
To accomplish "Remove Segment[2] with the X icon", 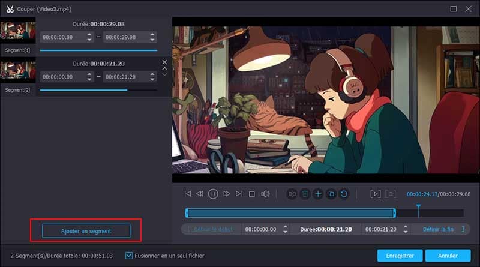I will (165, 62).
